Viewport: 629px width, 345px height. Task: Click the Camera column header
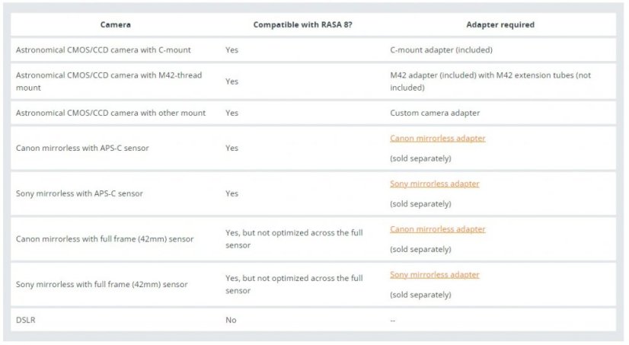click(116, 24)
